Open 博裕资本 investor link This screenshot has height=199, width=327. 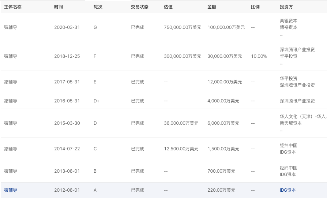[x=288, y=27]
